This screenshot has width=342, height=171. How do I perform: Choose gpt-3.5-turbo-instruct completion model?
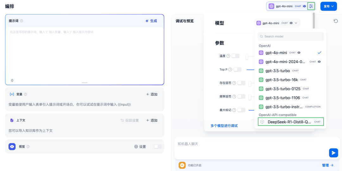[290, 107]
